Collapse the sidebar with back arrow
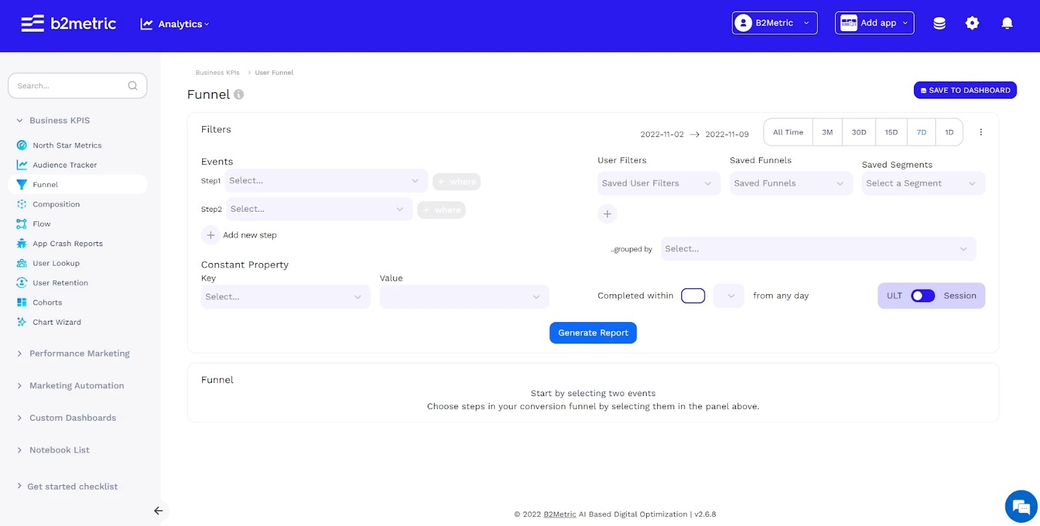This screenshot has height=526, width=1040. point(158,511)
